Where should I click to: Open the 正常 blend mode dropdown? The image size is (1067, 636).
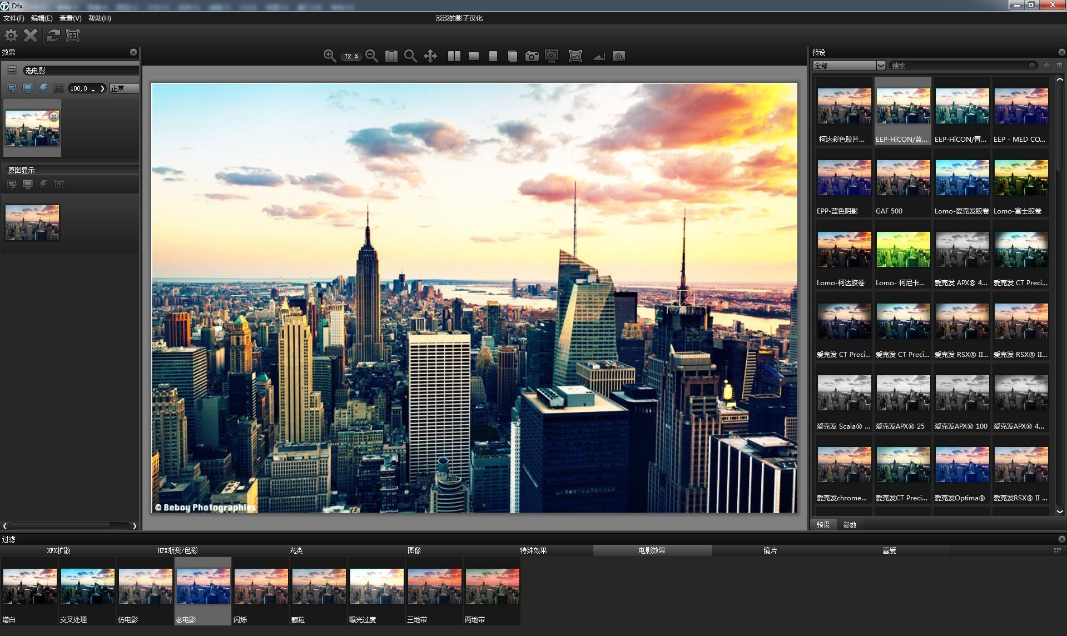tap(123, 88)
